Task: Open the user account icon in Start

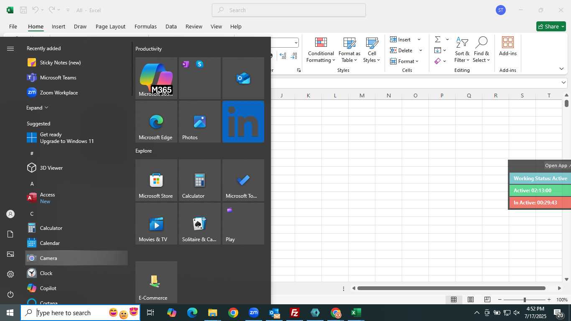Action: 10,214
